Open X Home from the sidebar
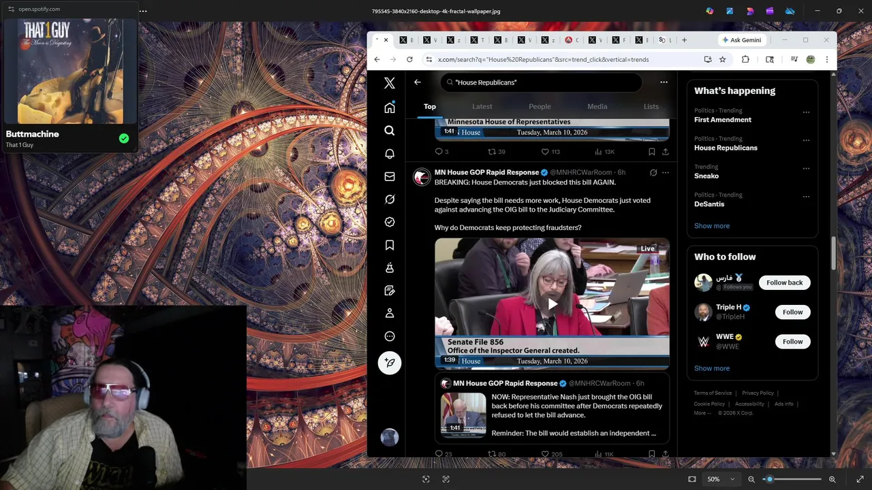872x490 pixels. (x=390, y=108)
